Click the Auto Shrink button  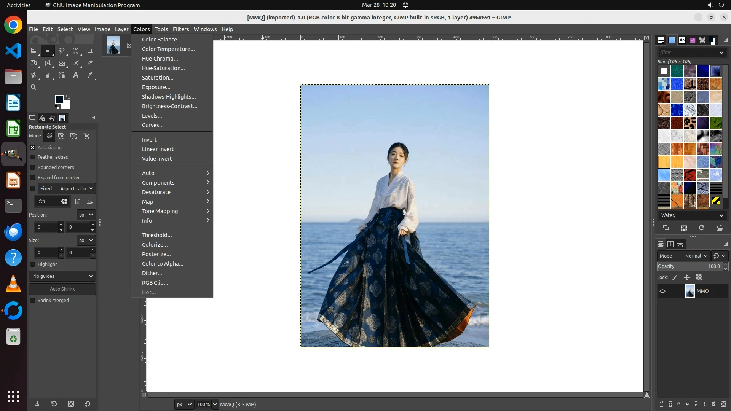point(62,289)
